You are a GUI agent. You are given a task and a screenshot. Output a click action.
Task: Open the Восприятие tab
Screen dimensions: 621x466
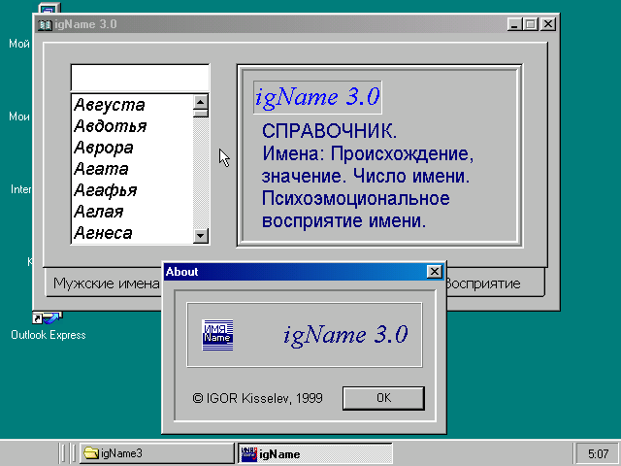click(x=482, y=283)
